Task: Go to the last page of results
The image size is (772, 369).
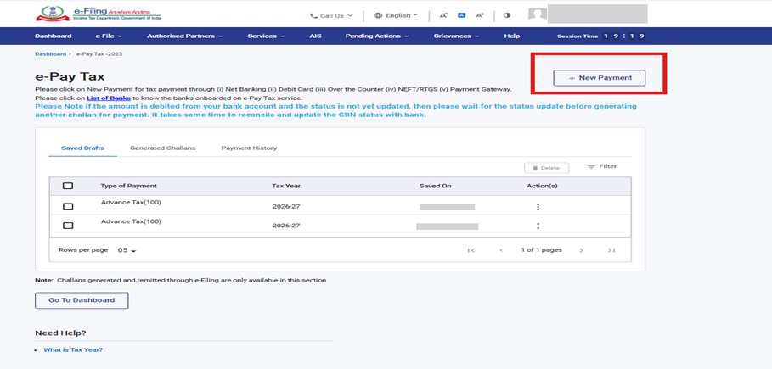Action: click(x=611, y=250)
